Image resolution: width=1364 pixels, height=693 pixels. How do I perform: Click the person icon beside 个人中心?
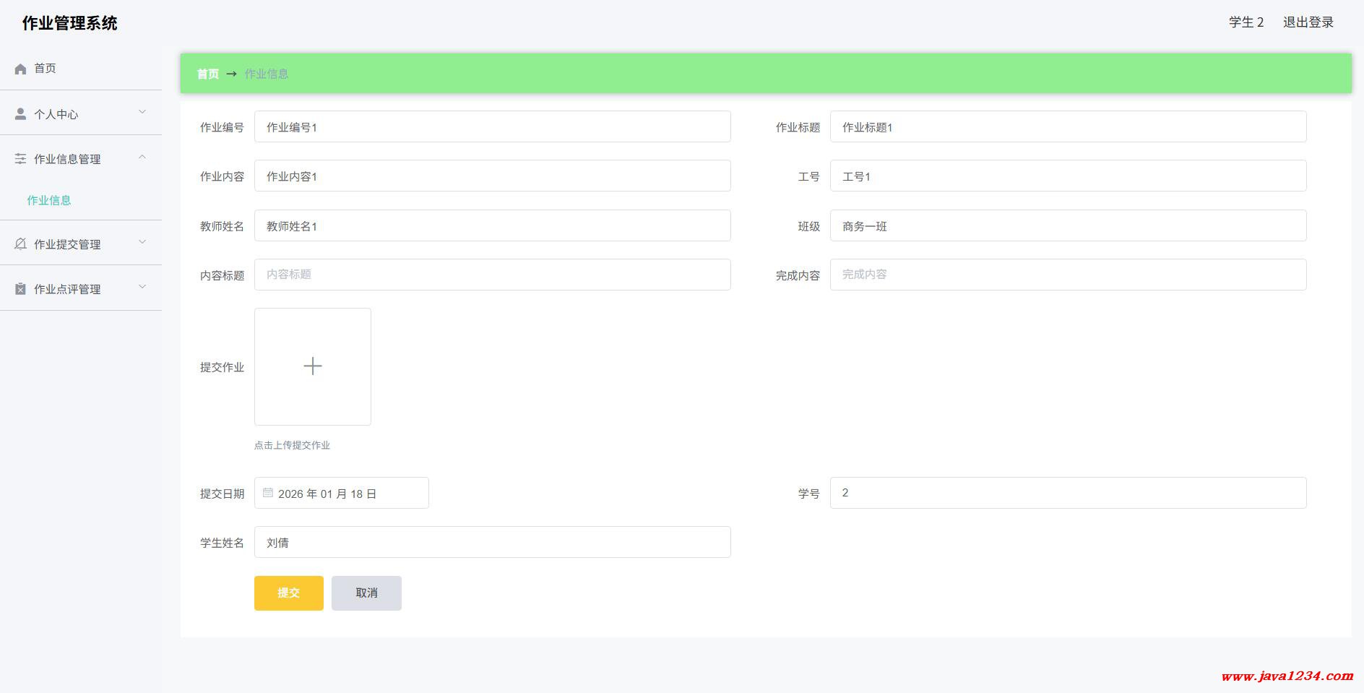pyautogui.click(x=20, y=114)
